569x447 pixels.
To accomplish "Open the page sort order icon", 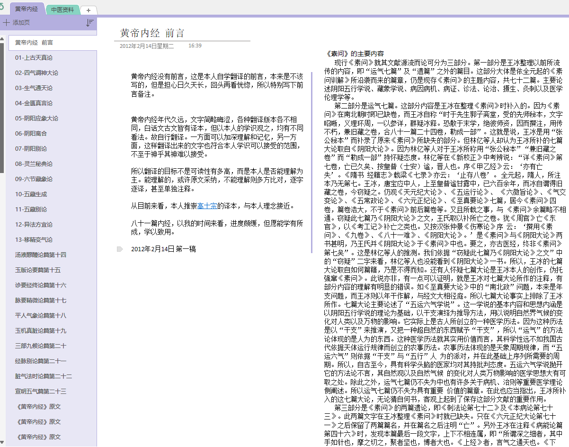I will click(x=90, y=23).
